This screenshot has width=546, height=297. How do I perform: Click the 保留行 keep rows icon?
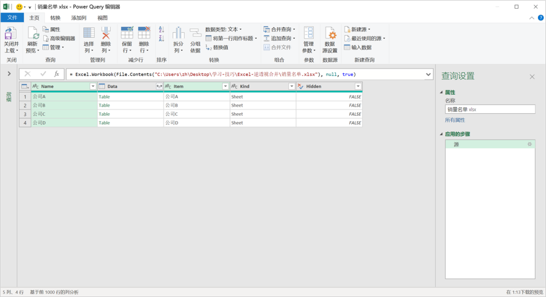127,34
